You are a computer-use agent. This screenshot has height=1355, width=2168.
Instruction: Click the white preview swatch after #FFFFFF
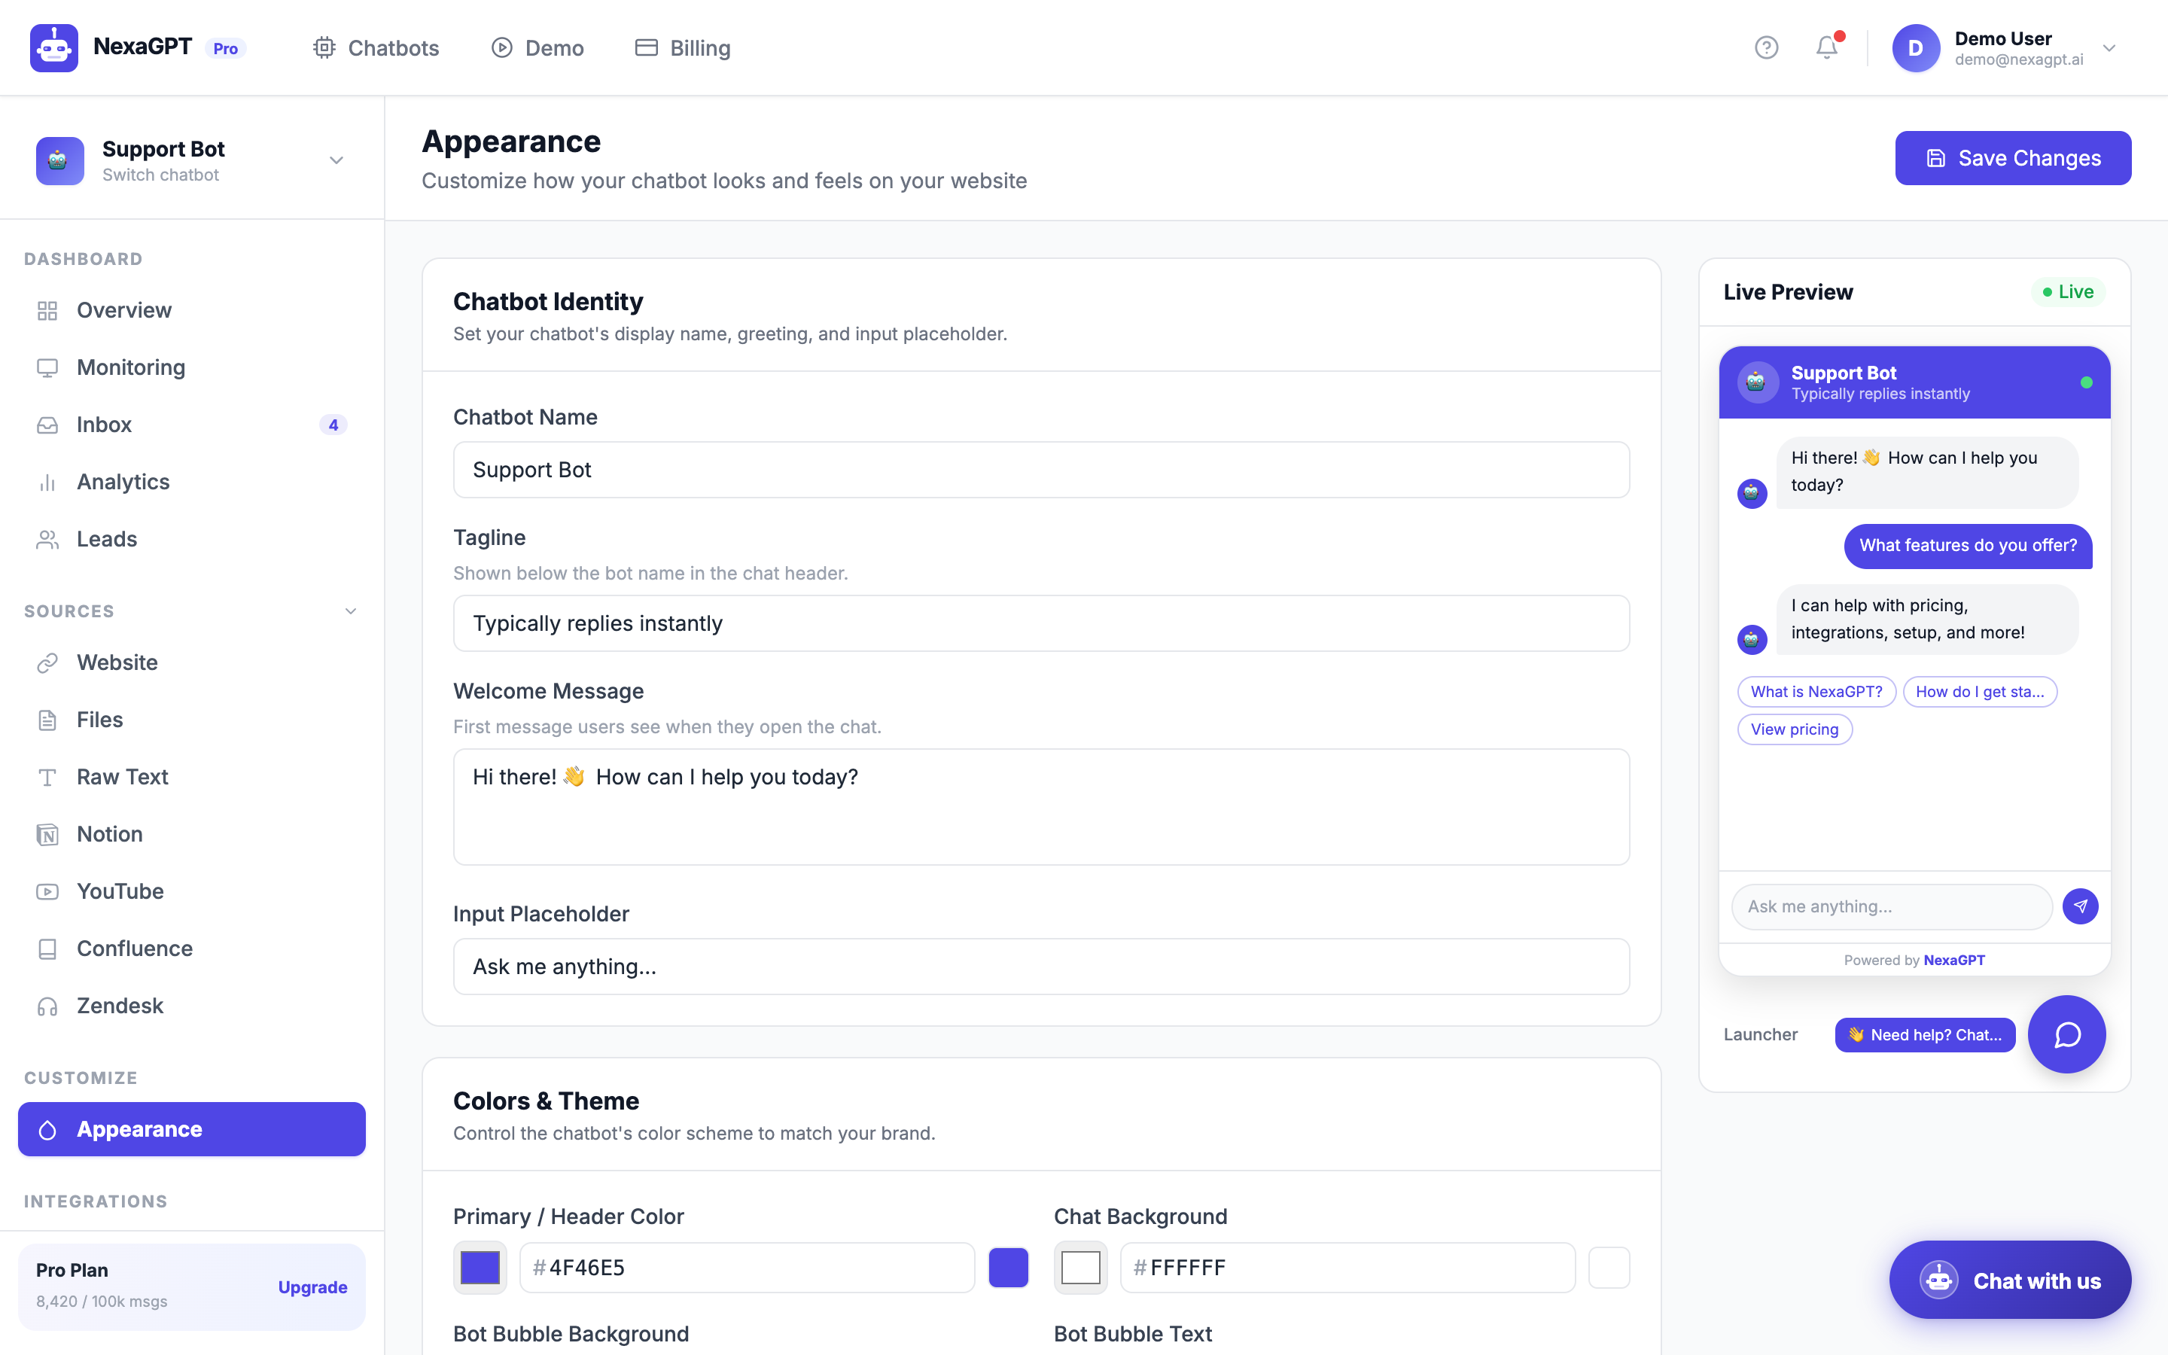1609,1267
